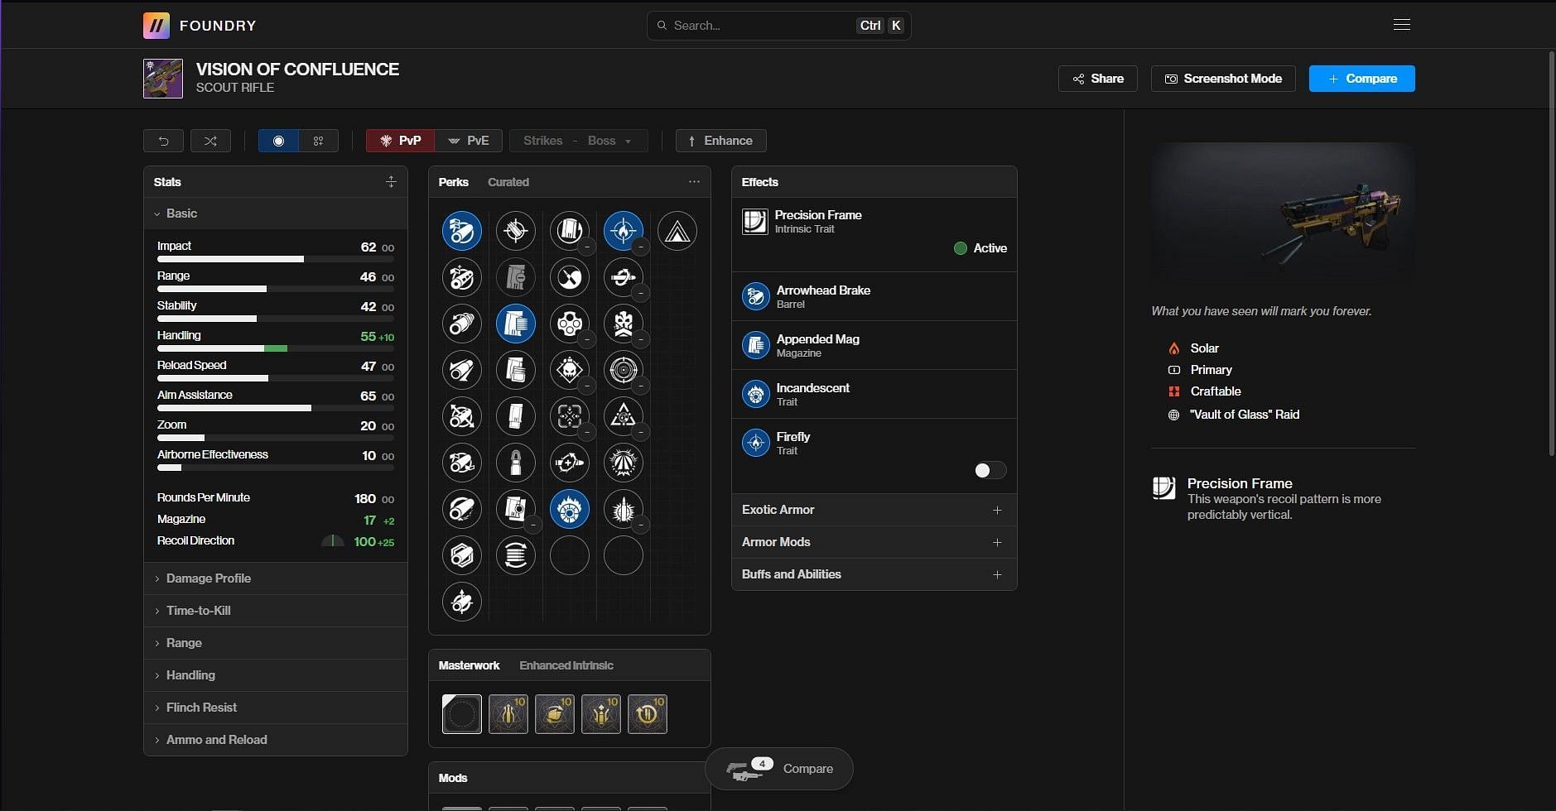Click the Stats panel expand icon
1556x811 pixels.
tap(391, 182)
